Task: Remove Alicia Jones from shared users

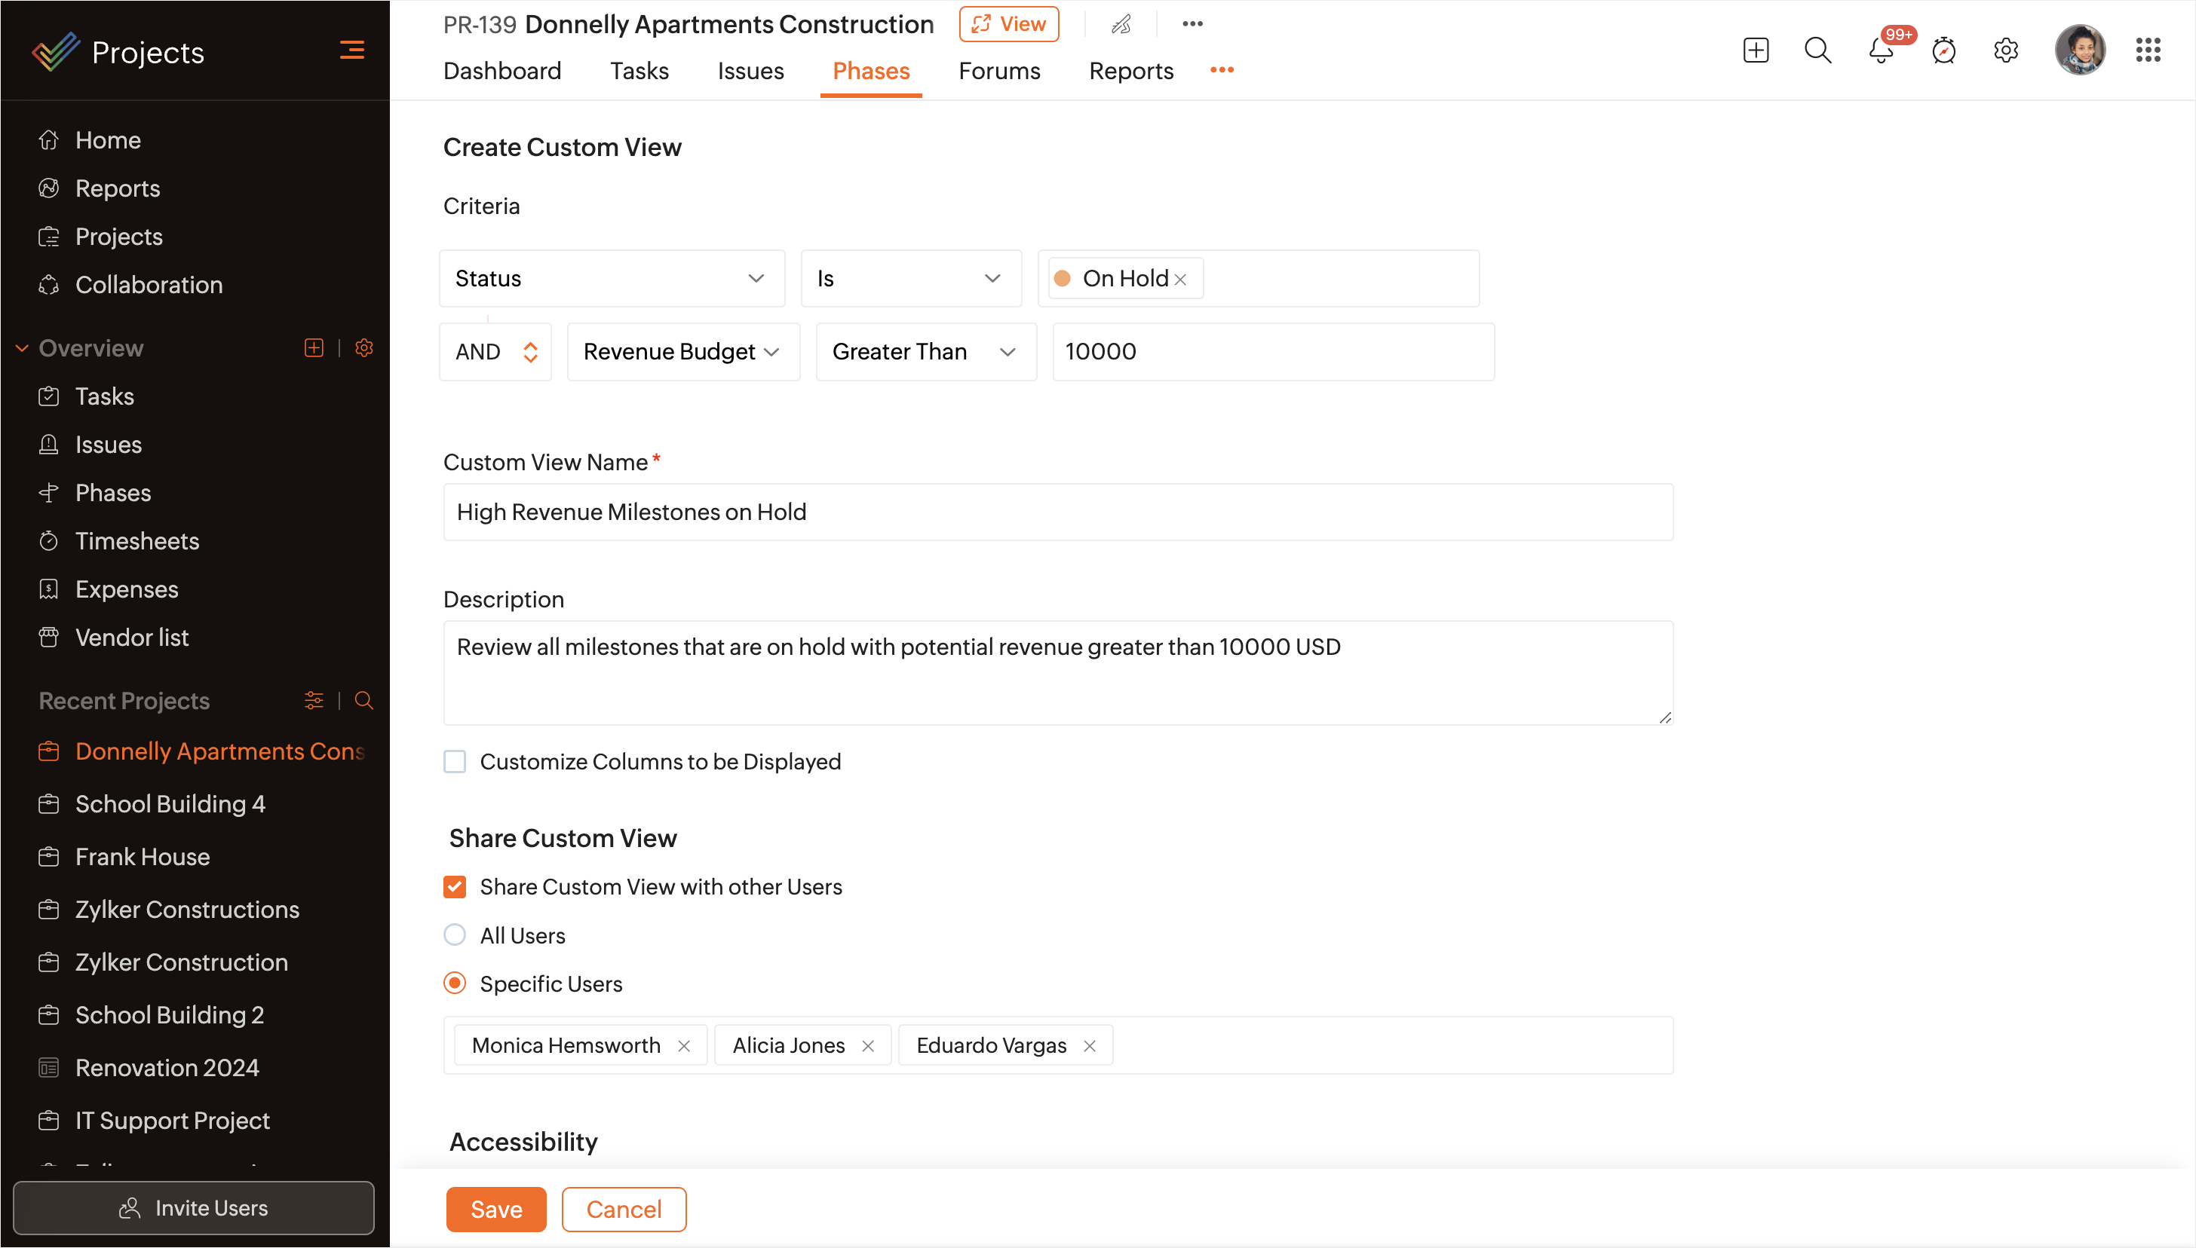Action: [x=868, y=1046]
